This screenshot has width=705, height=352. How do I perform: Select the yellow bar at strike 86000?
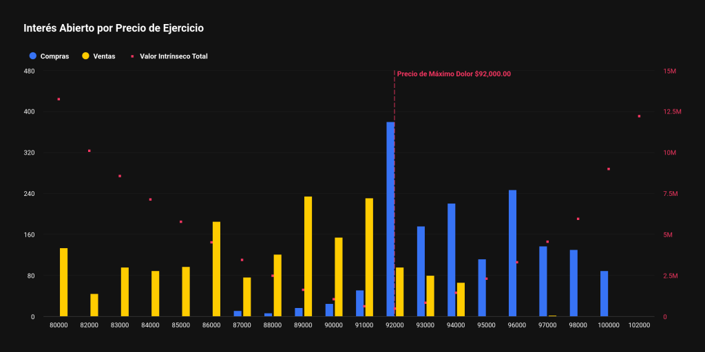tap(216, 269)
